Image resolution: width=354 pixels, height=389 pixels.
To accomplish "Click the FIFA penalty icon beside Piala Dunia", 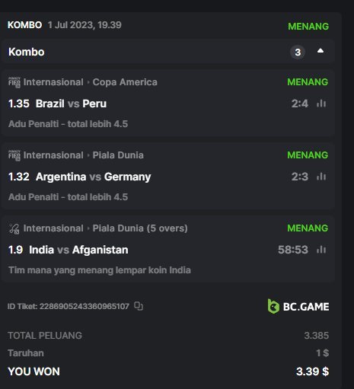I will pyautogui.click(x=14, y=155).
